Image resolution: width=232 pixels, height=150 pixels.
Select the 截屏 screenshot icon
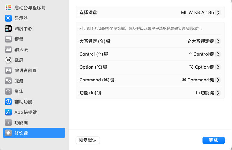pyautogui.click(x=8, y=60)
